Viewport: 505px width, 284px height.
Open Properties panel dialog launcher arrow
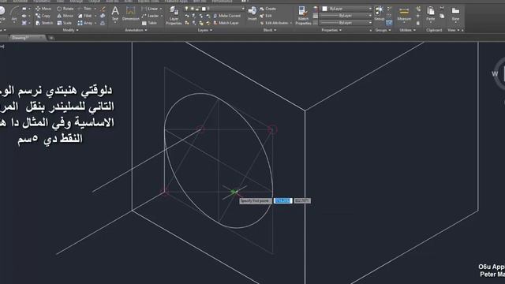(370, 30)
